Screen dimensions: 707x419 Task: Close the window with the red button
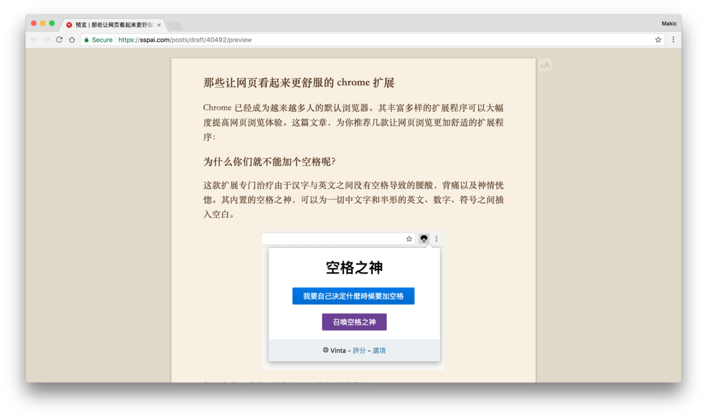pos(34,23)
